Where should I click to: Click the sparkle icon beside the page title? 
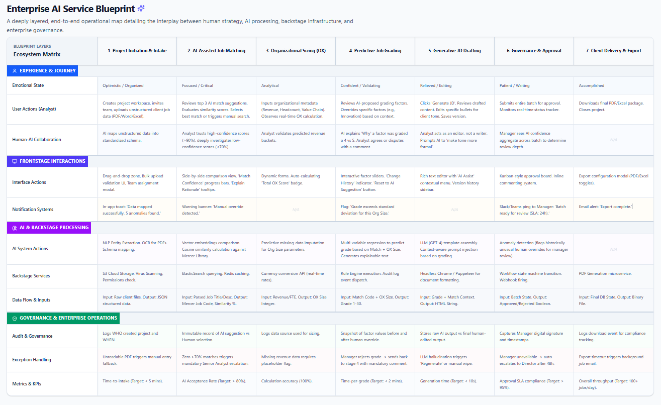(x=141, y=9)
